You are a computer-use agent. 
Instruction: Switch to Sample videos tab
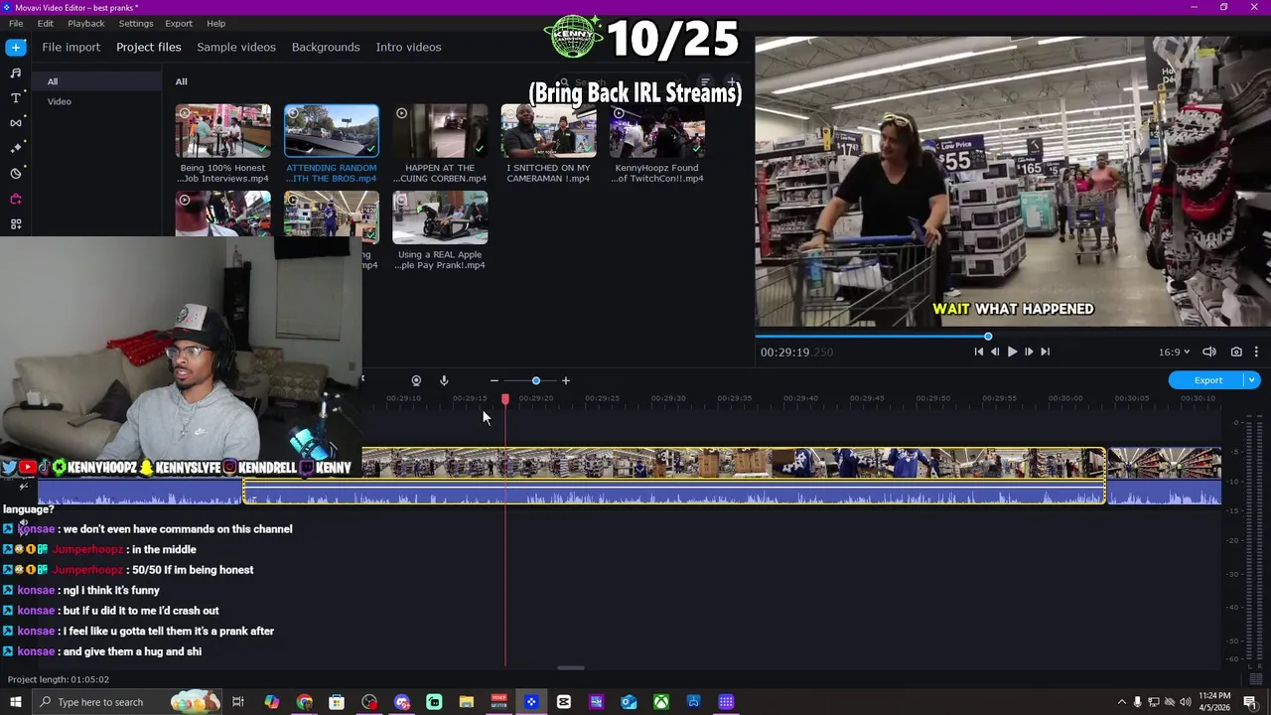[x=236, y=47]
